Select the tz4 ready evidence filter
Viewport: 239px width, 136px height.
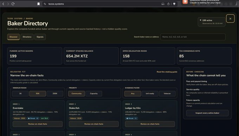pos(150,94)
